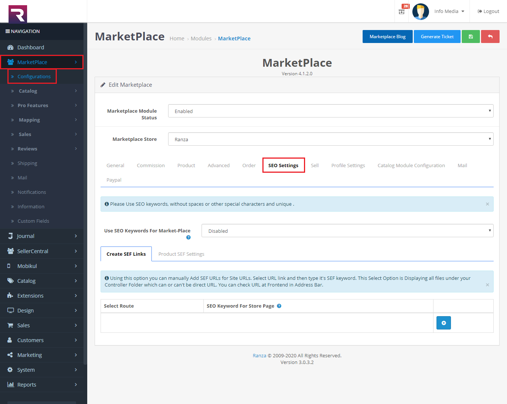Select the SEO Settings tab
Image resolution: width=507 pixels, height=404 pixels.
coord(284,166)
